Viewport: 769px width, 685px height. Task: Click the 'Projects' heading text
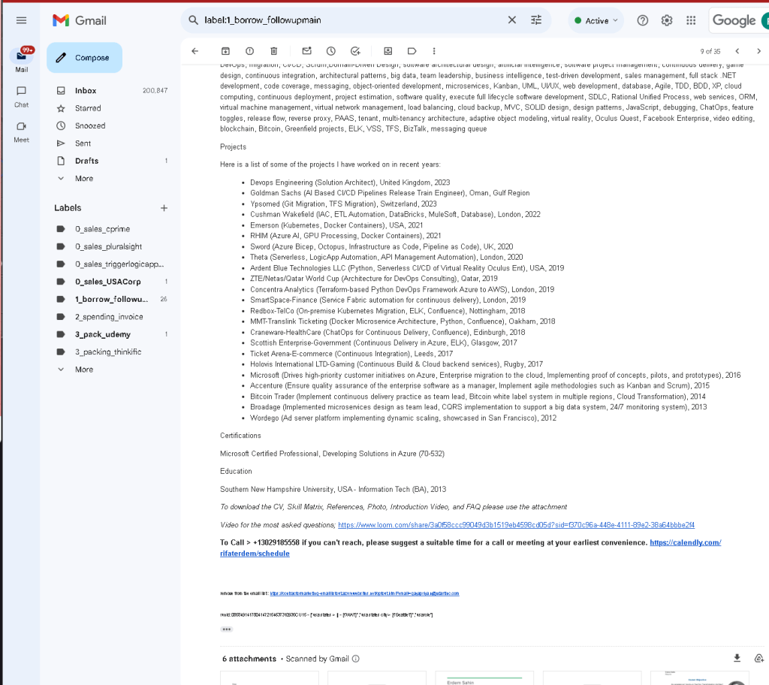coord(233,146)
